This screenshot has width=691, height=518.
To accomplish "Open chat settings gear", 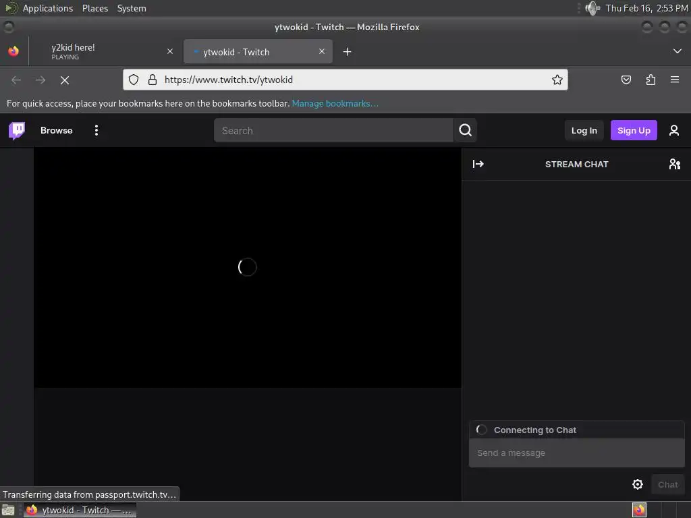I will click(637, 484).
